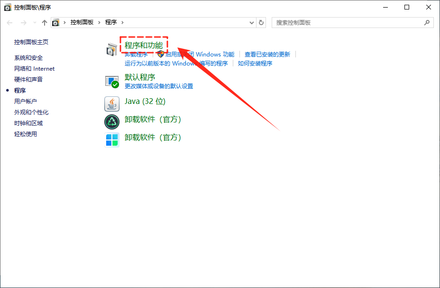The height and width of the screenshot is (288, 440).
Task: Open 系统和安全 in the sidebar
Action: (x=28, y=58)
